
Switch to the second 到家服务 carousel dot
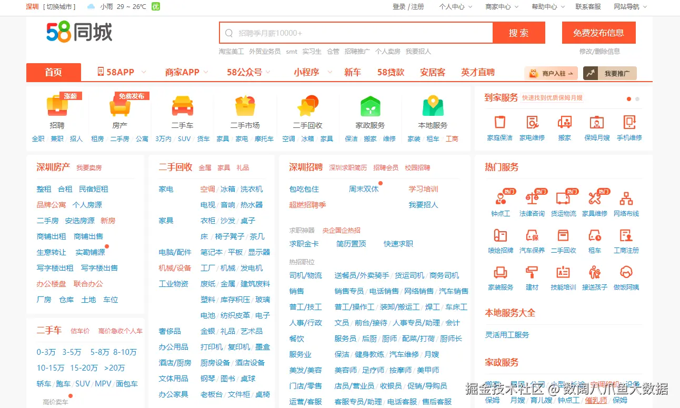[x=637, y=98]
